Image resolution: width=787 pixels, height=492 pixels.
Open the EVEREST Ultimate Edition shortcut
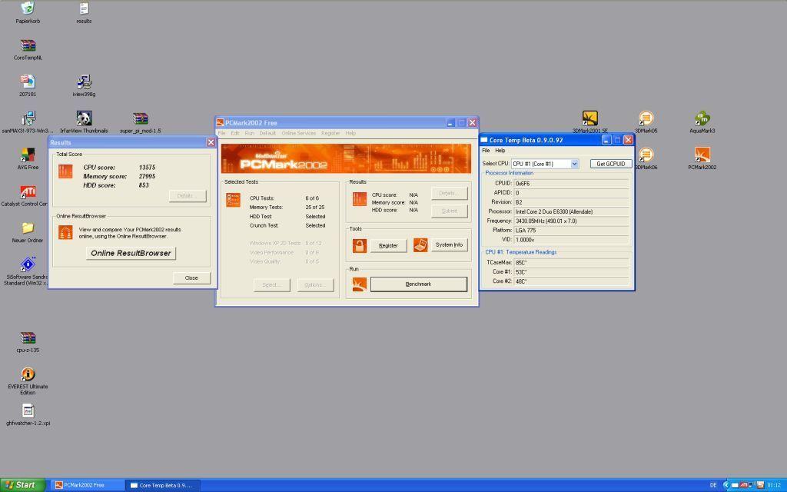pos(28,374)
